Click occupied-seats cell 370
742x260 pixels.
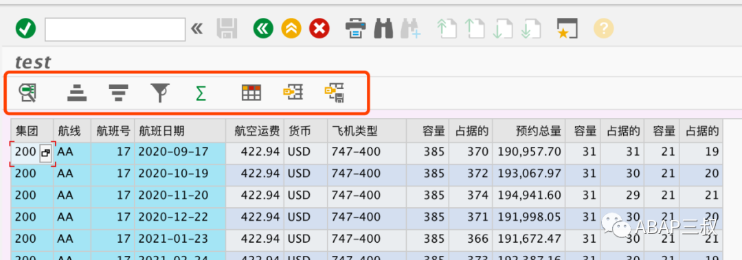(471, 152)
